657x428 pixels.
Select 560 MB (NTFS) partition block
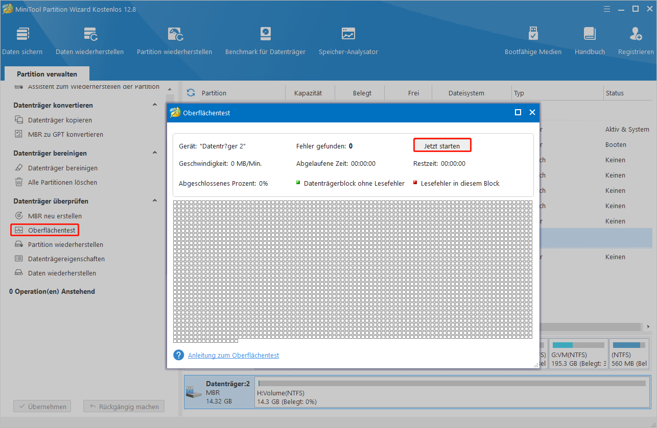[630, 354]
